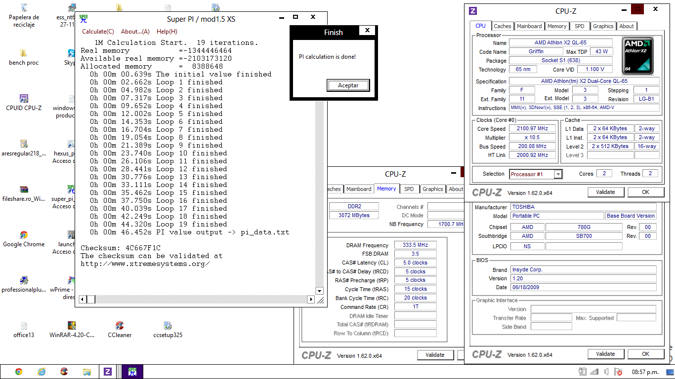Viewport: 675px width, 379px height.
Task: Select Mainboard tab in rear CPU-Z memory window
Action: (359, 189)
